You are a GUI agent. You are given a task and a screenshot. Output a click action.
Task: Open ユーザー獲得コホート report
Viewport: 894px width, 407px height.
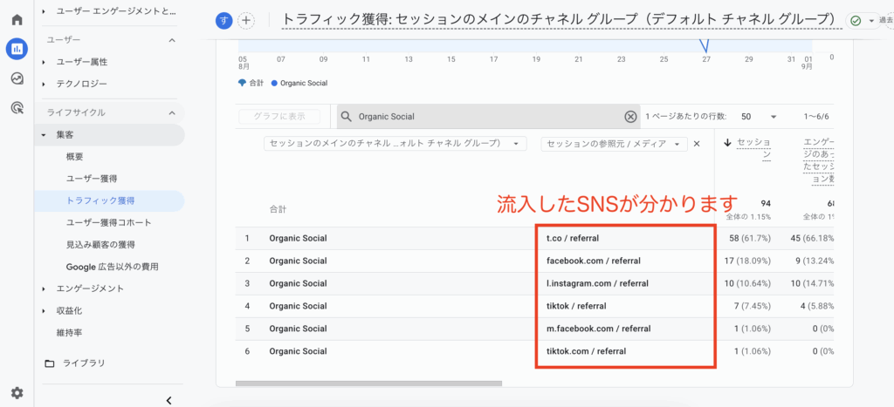tap(108, 222)
